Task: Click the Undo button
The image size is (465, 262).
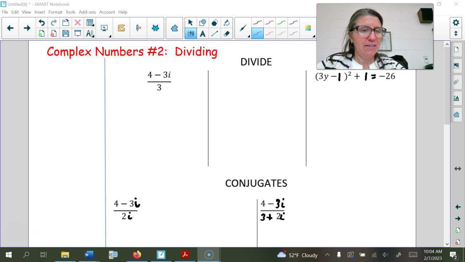Action: (x=41, y=22)
